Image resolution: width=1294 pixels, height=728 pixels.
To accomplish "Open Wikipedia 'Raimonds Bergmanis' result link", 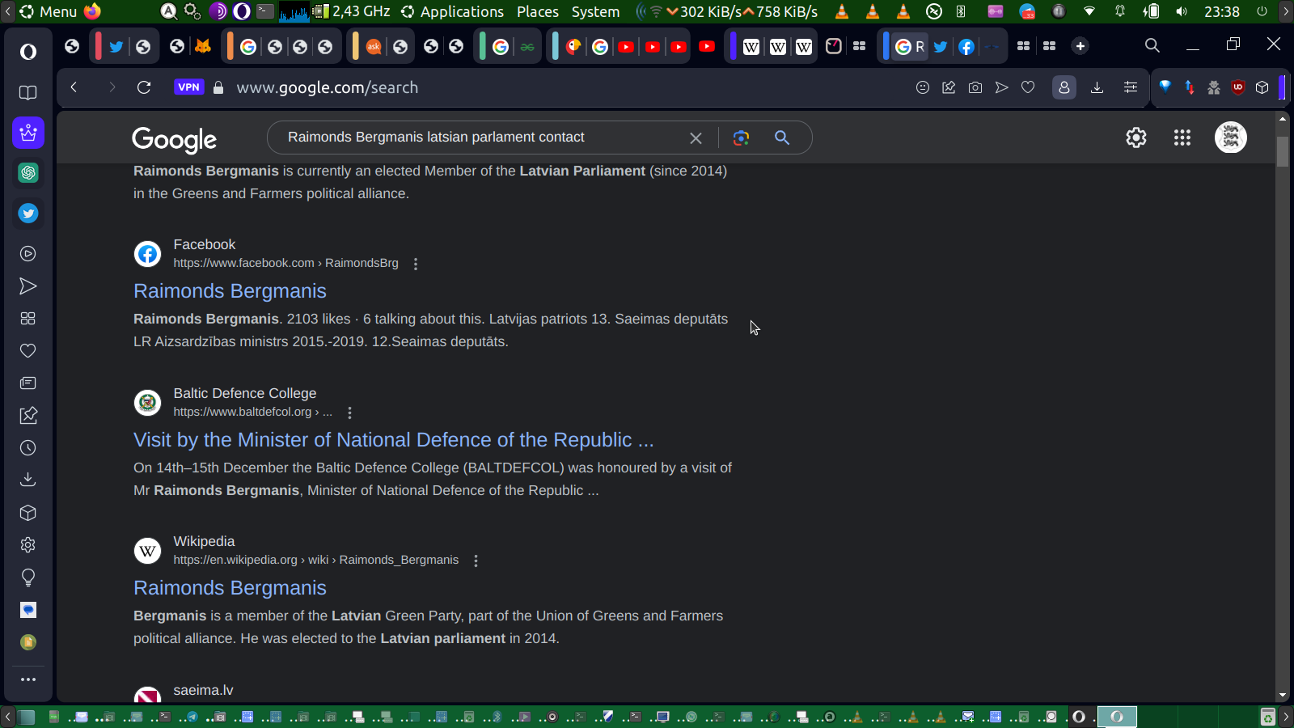I will tap(230, 588).
